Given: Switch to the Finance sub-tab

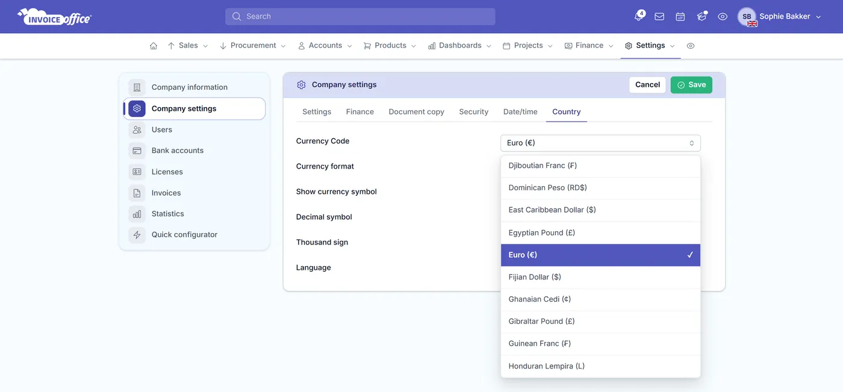Looking at the screenshot, I should pos(360,112).
